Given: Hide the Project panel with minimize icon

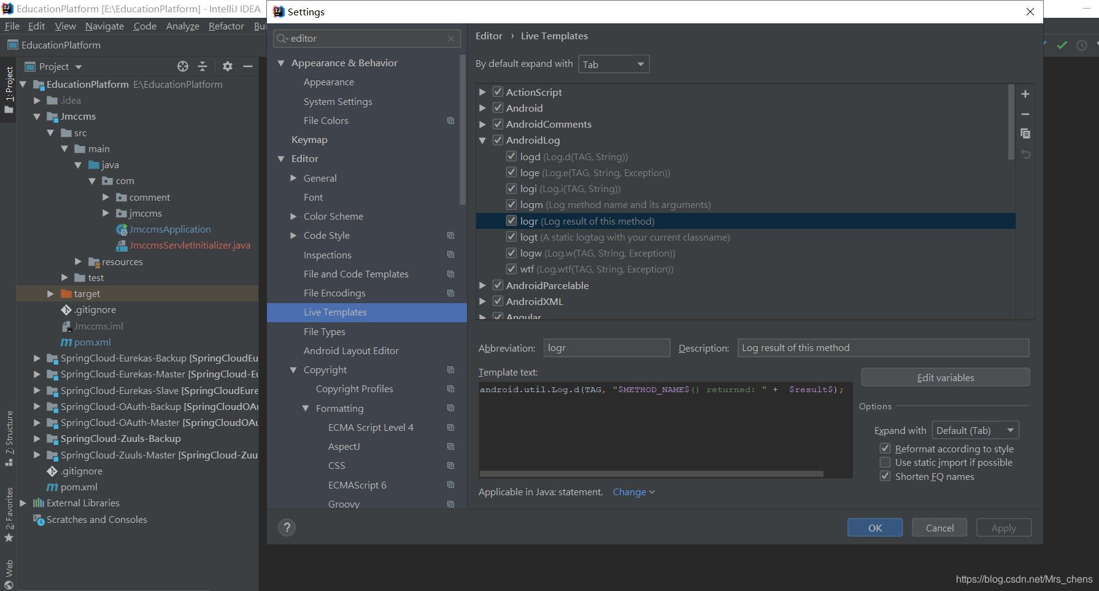Looking at the screenshot, I should [x=248, y=66].
